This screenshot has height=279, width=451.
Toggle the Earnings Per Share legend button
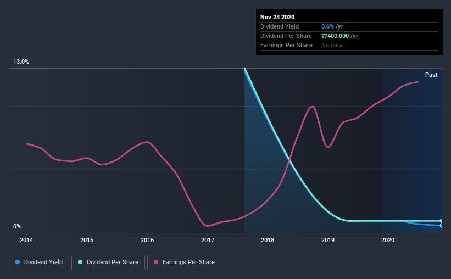pos(184,263)
